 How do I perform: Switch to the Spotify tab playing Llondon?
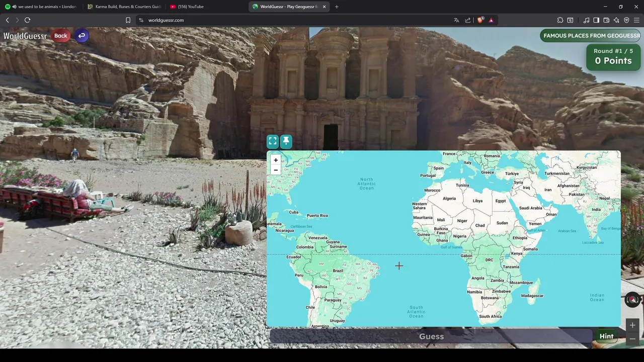coord(43,7)
